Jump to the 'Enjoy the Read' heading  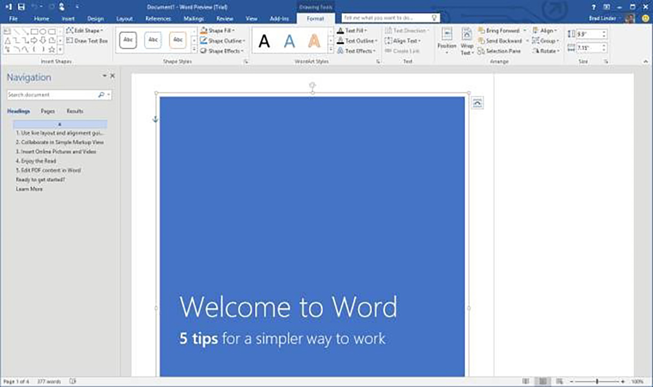point(36,161)
